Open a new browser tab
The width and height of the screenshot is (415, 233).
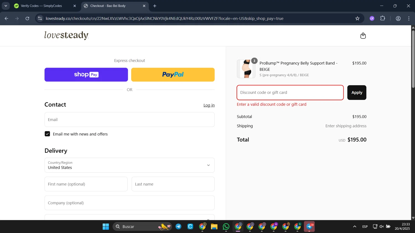click(155, 6)
